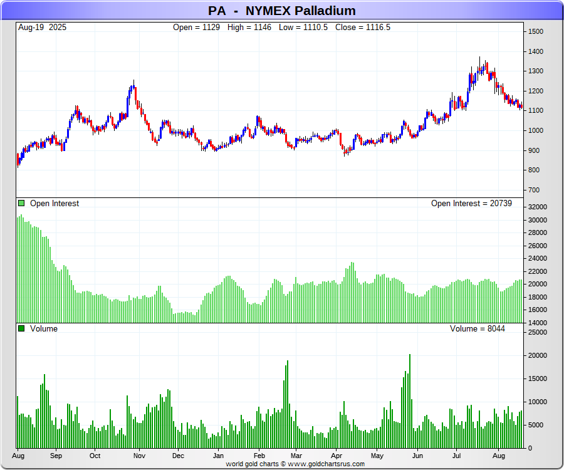Click the 'Volume' panel label
Image resolution: width=564 pixels, height=470 pixels.
click(44, 328)
